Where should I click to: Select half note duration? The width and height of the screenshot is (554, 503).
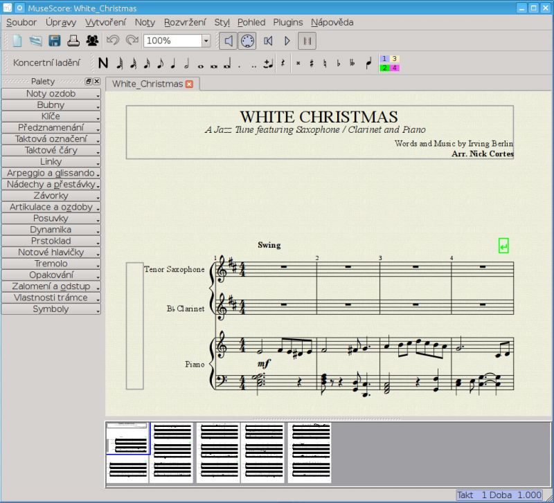pyautogui.click(x=187, y=63)
